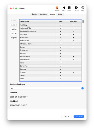This screenshot has width=94, height=130.
Task: Toggle the View checkmark for Audit Logs
Action: click(61, 25)
